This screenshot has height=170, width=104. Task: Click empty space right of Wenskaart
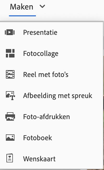(x=79, y=159)
